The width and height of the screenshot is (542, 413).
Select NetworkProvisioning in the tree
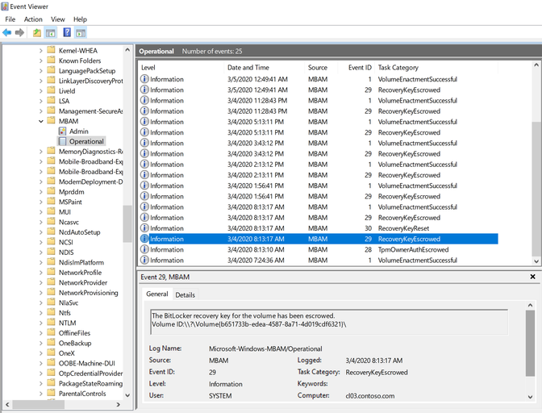click(88, 293)
